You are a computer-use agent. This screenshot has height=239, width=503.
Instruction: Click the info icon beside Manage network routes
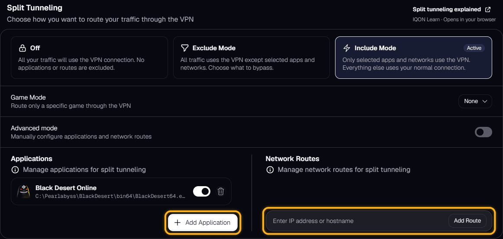[x=270, y=169]
